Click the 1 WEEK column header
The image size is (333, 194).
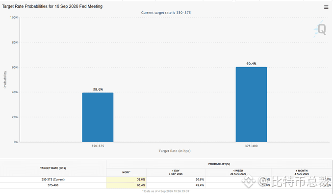coord(238,172)
